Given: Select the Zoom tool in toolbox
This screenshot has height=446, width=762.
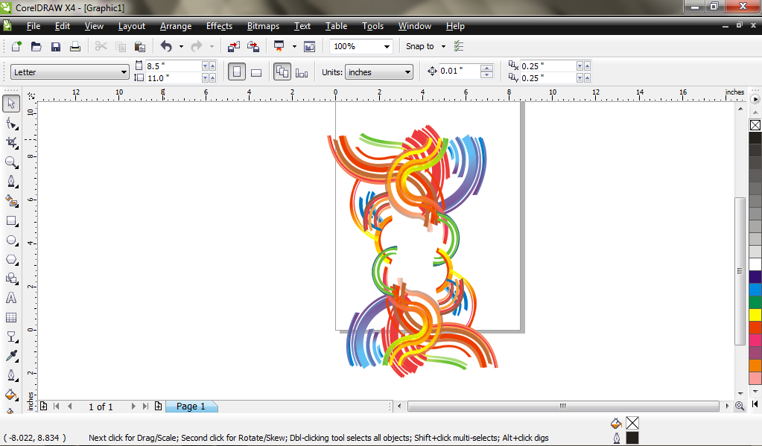Looking at the screenshot, I should click(x=11, y=162).
